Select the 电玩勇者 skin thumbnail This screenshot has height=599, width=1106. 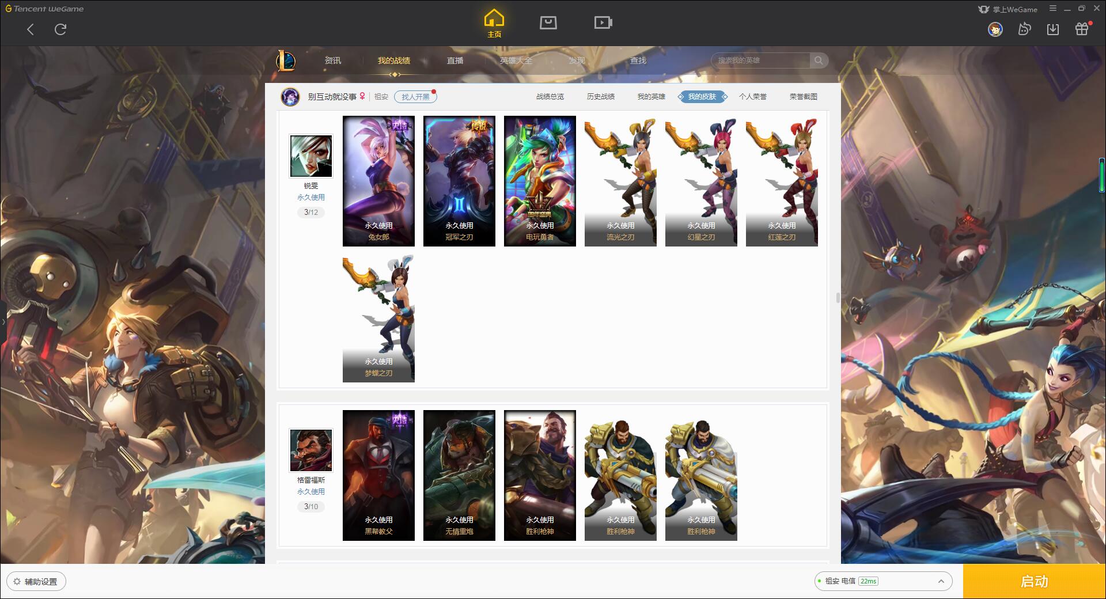pyautogui.click(x=540, y=181)
